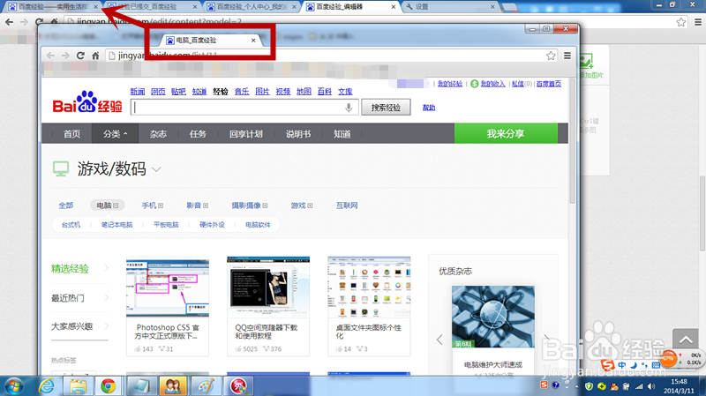Open 任务 in the navigation bar
Screen dimensions: 706x396
[198, 134]
